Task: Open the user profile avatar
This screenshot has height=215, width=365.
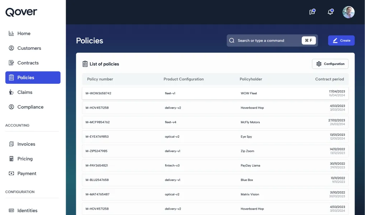Action: pyautogui.click(x=348, y=12)
